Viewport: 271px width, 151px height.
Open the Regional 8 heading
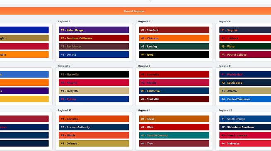[225, 66]
